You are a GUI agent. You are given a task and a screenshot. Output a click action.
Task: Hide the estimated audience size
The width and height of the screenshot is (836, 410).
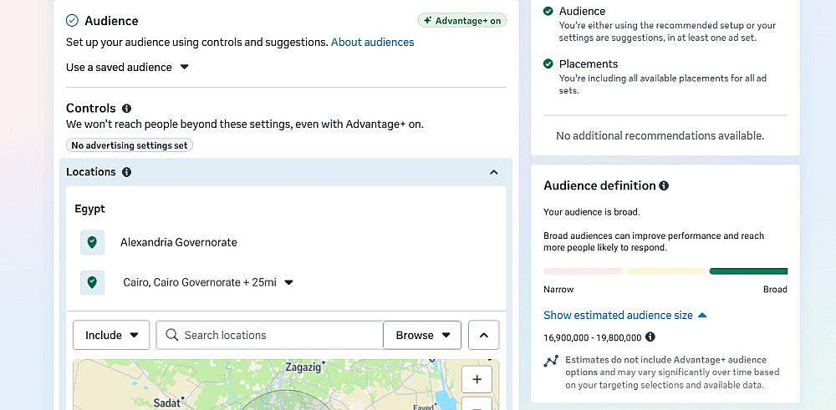point(624,315)
